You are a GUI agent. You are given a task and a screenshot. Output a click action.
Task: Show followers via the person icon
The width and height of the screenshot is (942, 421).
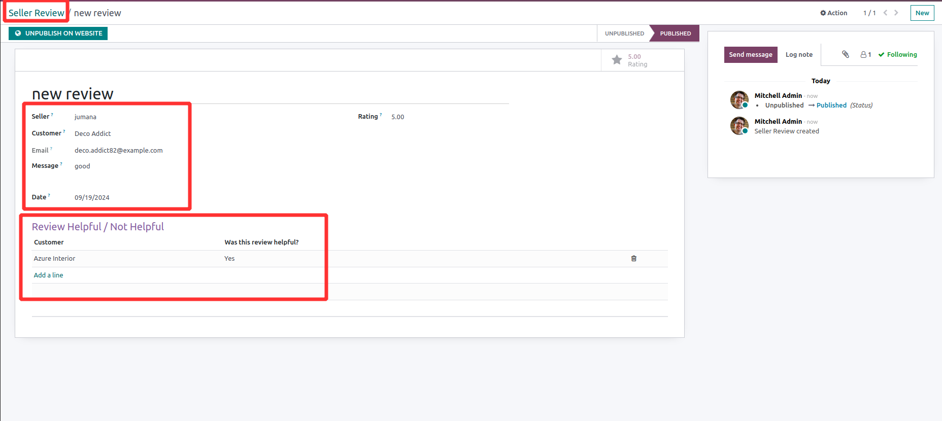click(865, 54)
